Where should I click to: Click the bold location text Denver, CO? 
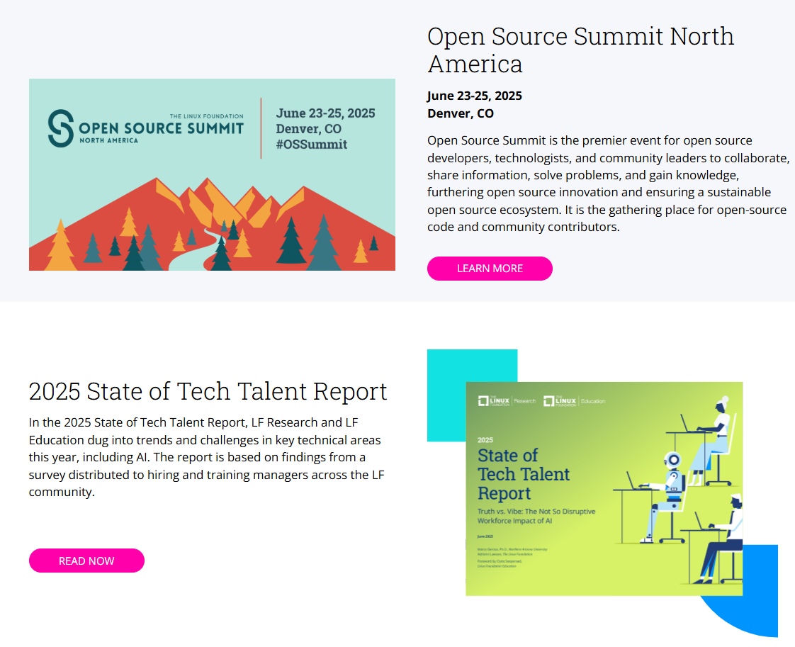(x=461, y=113)
